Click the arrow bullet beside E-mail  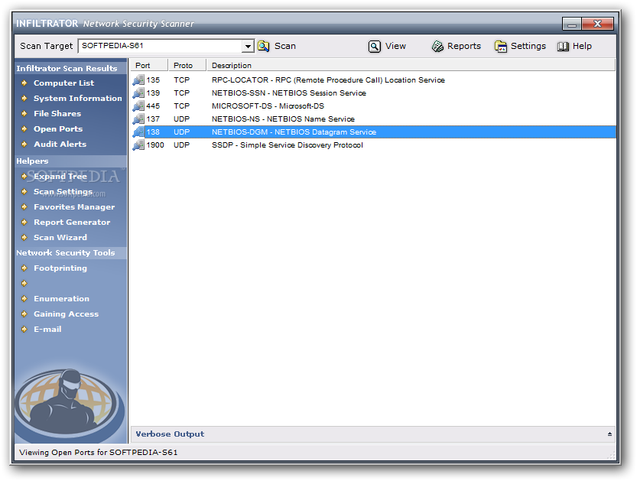pos(24,330)
